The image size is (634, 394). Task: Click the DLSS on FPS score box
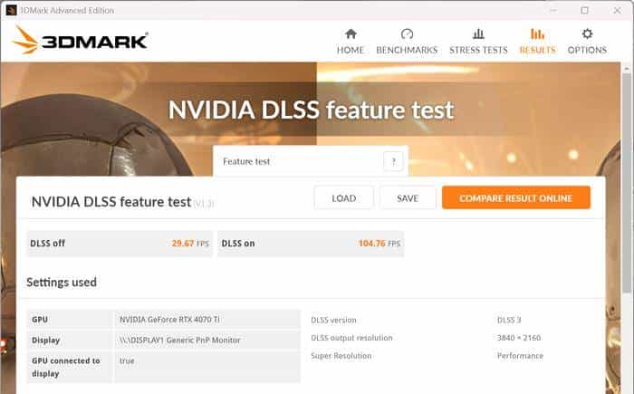tap(310, 244)
